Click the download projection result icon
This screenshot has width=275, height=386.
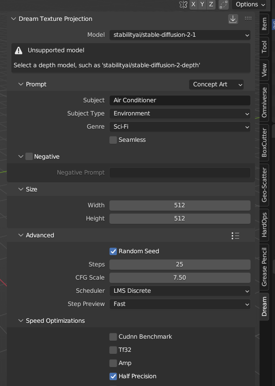tap(233, 19)
